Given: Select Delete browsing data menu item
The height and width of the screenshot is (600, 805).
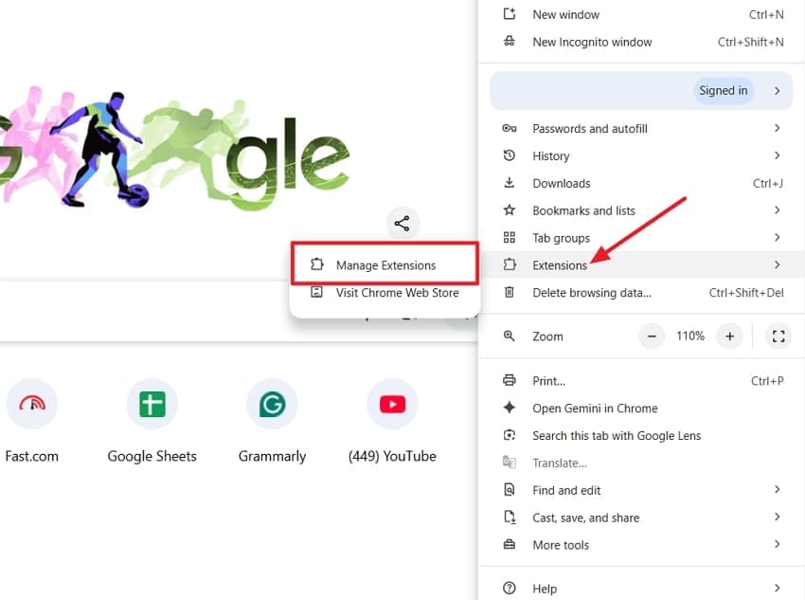Looking at the screenshot, I should pos(642,292).
